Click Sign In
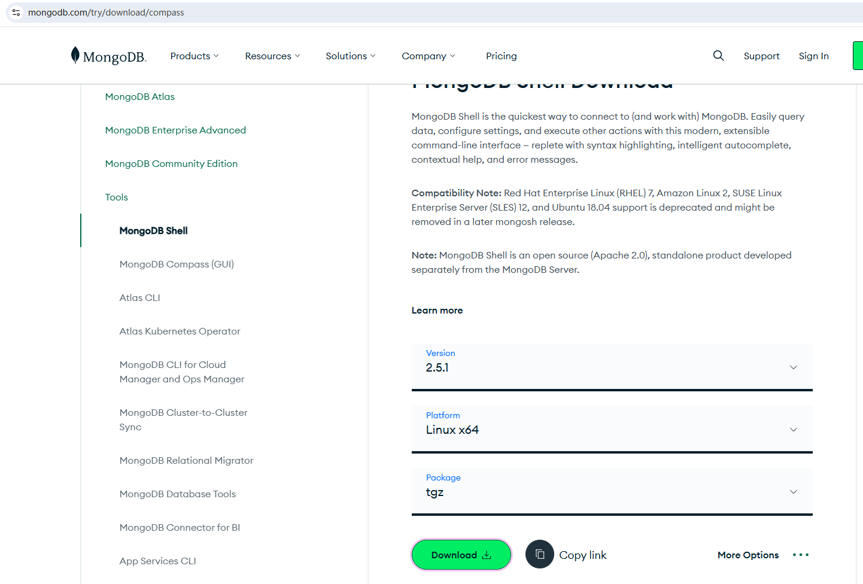863x584 pixels. [x=813, y=56]
